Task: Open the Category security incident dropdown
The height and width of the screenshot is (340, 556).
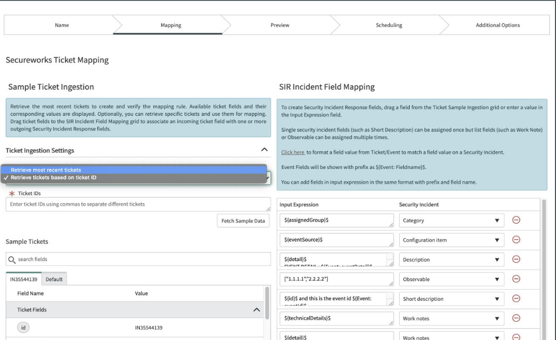Action: click(451, 220)
